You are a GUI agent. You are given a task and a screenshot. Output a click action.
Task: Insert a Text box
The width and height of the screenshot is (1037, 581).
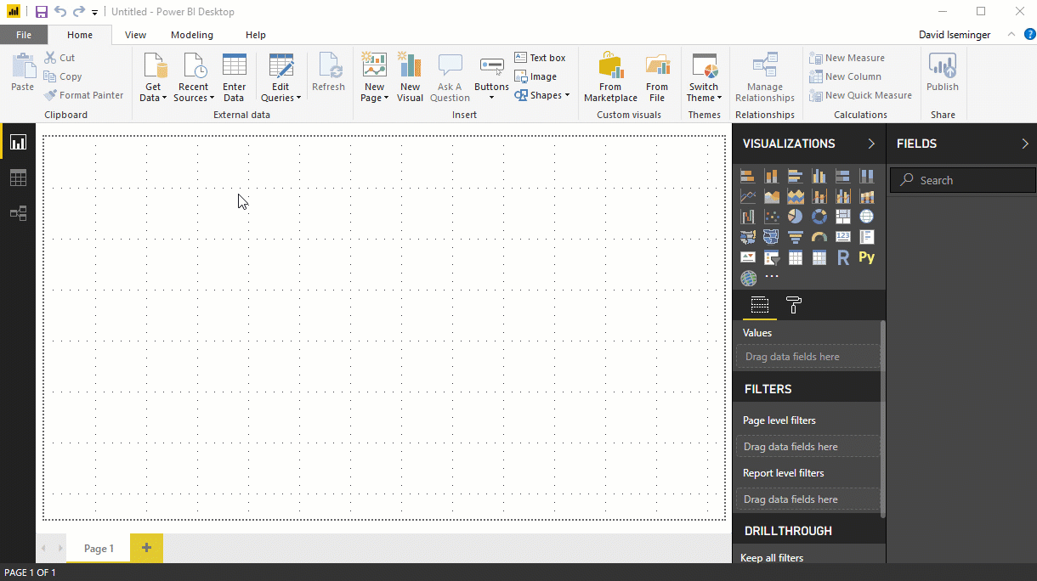click(540, 58)
